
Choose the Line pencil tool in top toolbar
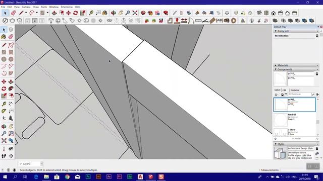21,13
